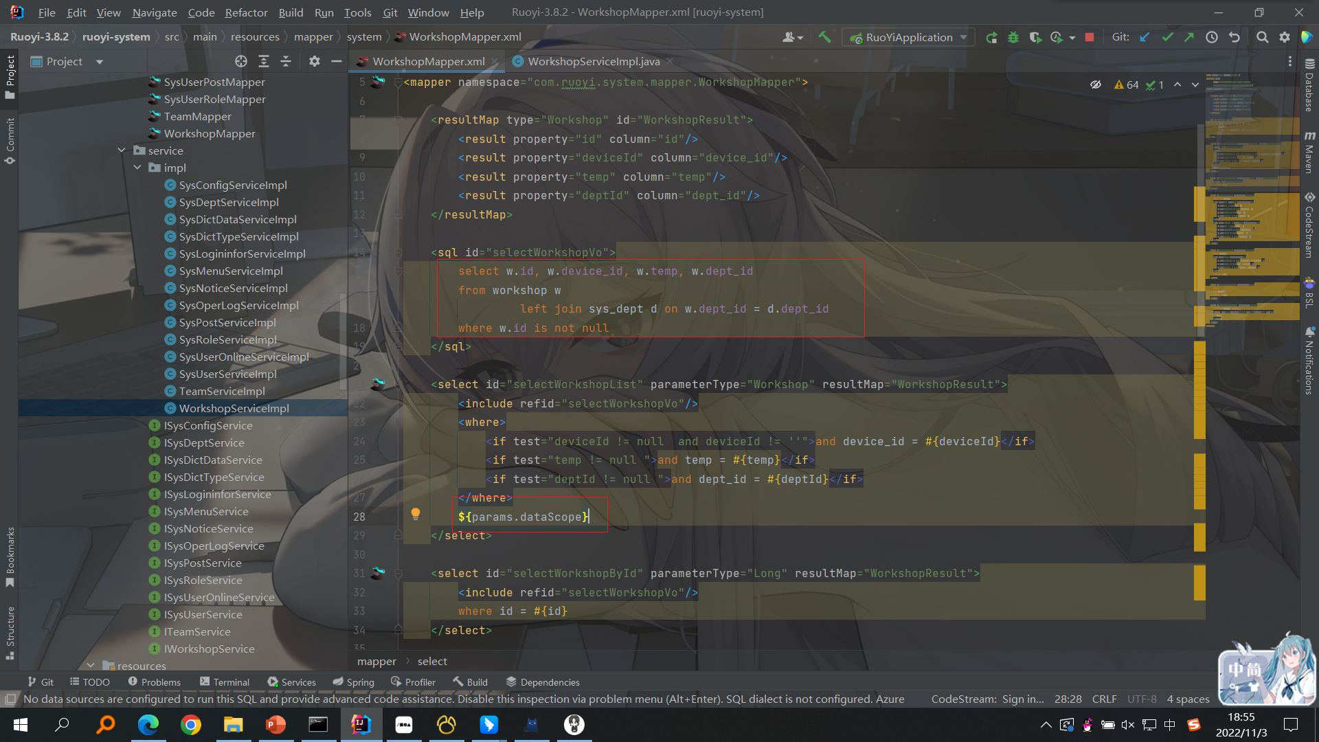Toggle inspections eye highlighting icon
1319x742 pixels.
pos(1096,85)
